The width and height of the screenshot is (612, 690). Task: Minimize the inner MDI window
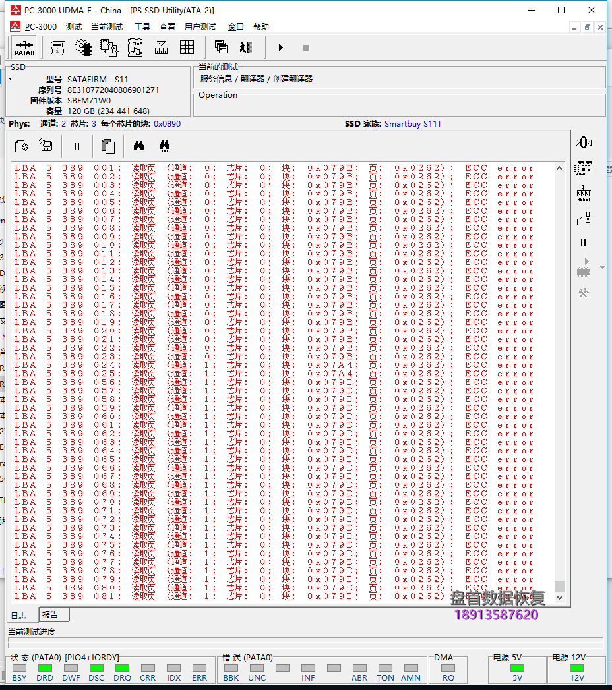click(574, 27)
